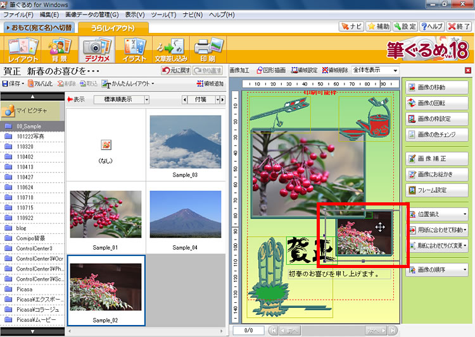Select the (なし) none item
The image size is (475, 337).
coord(106,151)
